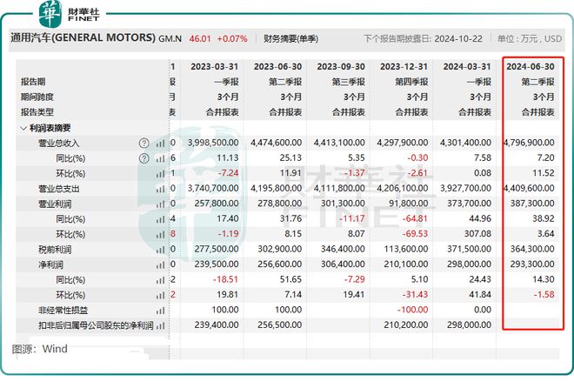Viewport: 574px width, 388px height.
Task: Click the +0.07% price change
Action: pos(232,38)
